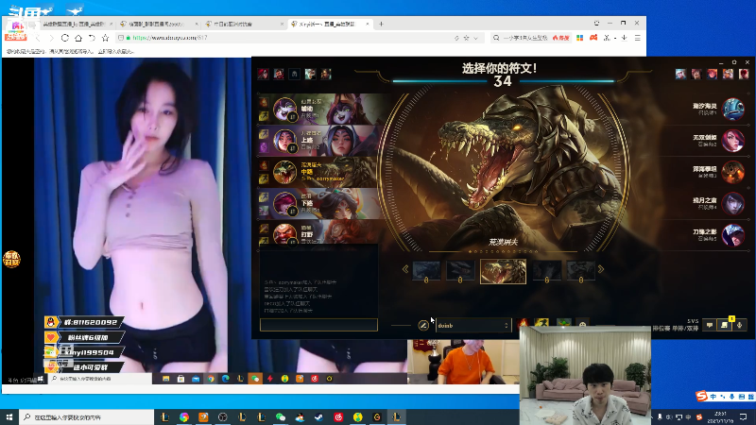Click the 辅助 support teammate row
This screenshot has height=425, width=756.
tap(320, 109)
